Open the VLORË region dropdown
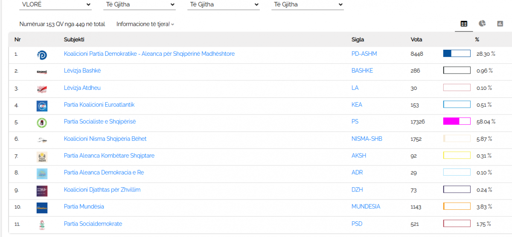 [56, 5]
